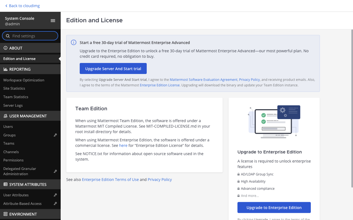This screenshot has width=353, height=220.
Task: Open Delegated Granular Administration
Action: pyautogui.click(x=20, y=171)
